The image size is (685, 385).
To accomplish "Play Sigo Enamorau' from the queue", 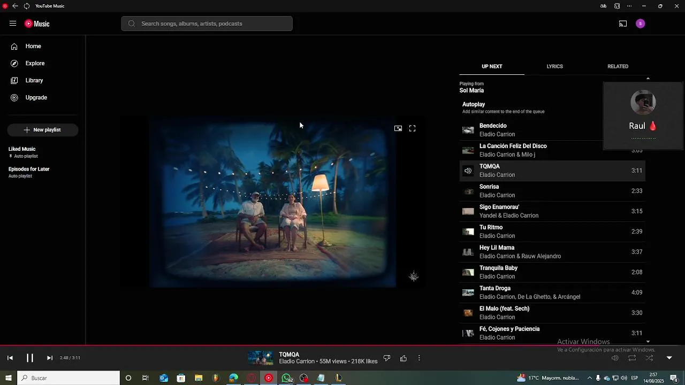I will click(x=552, y=211).
